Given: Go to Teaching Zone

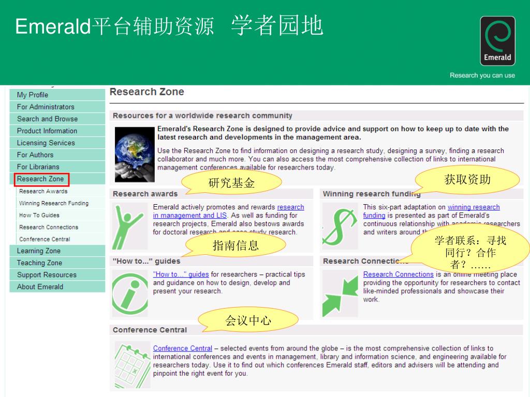Looking at the screenshot, I should [x=57, y=263].
